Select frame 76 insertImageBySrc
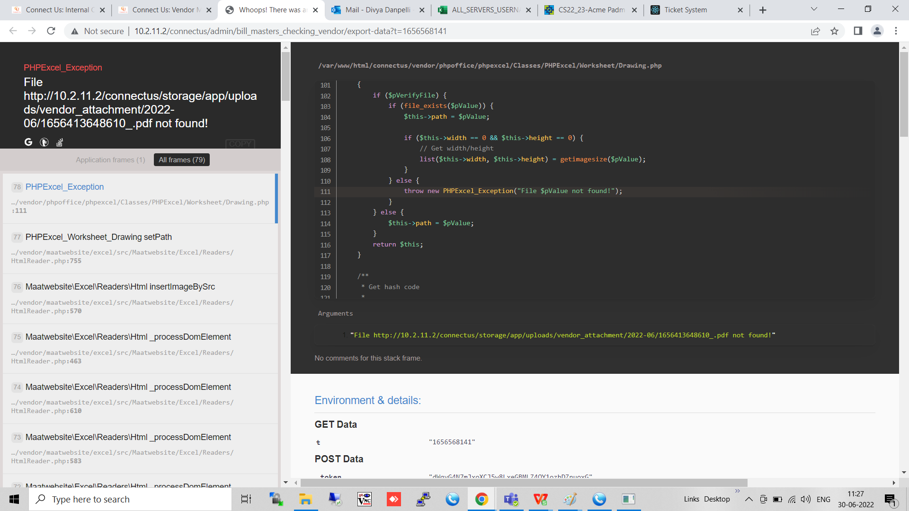 pos(140,299)
